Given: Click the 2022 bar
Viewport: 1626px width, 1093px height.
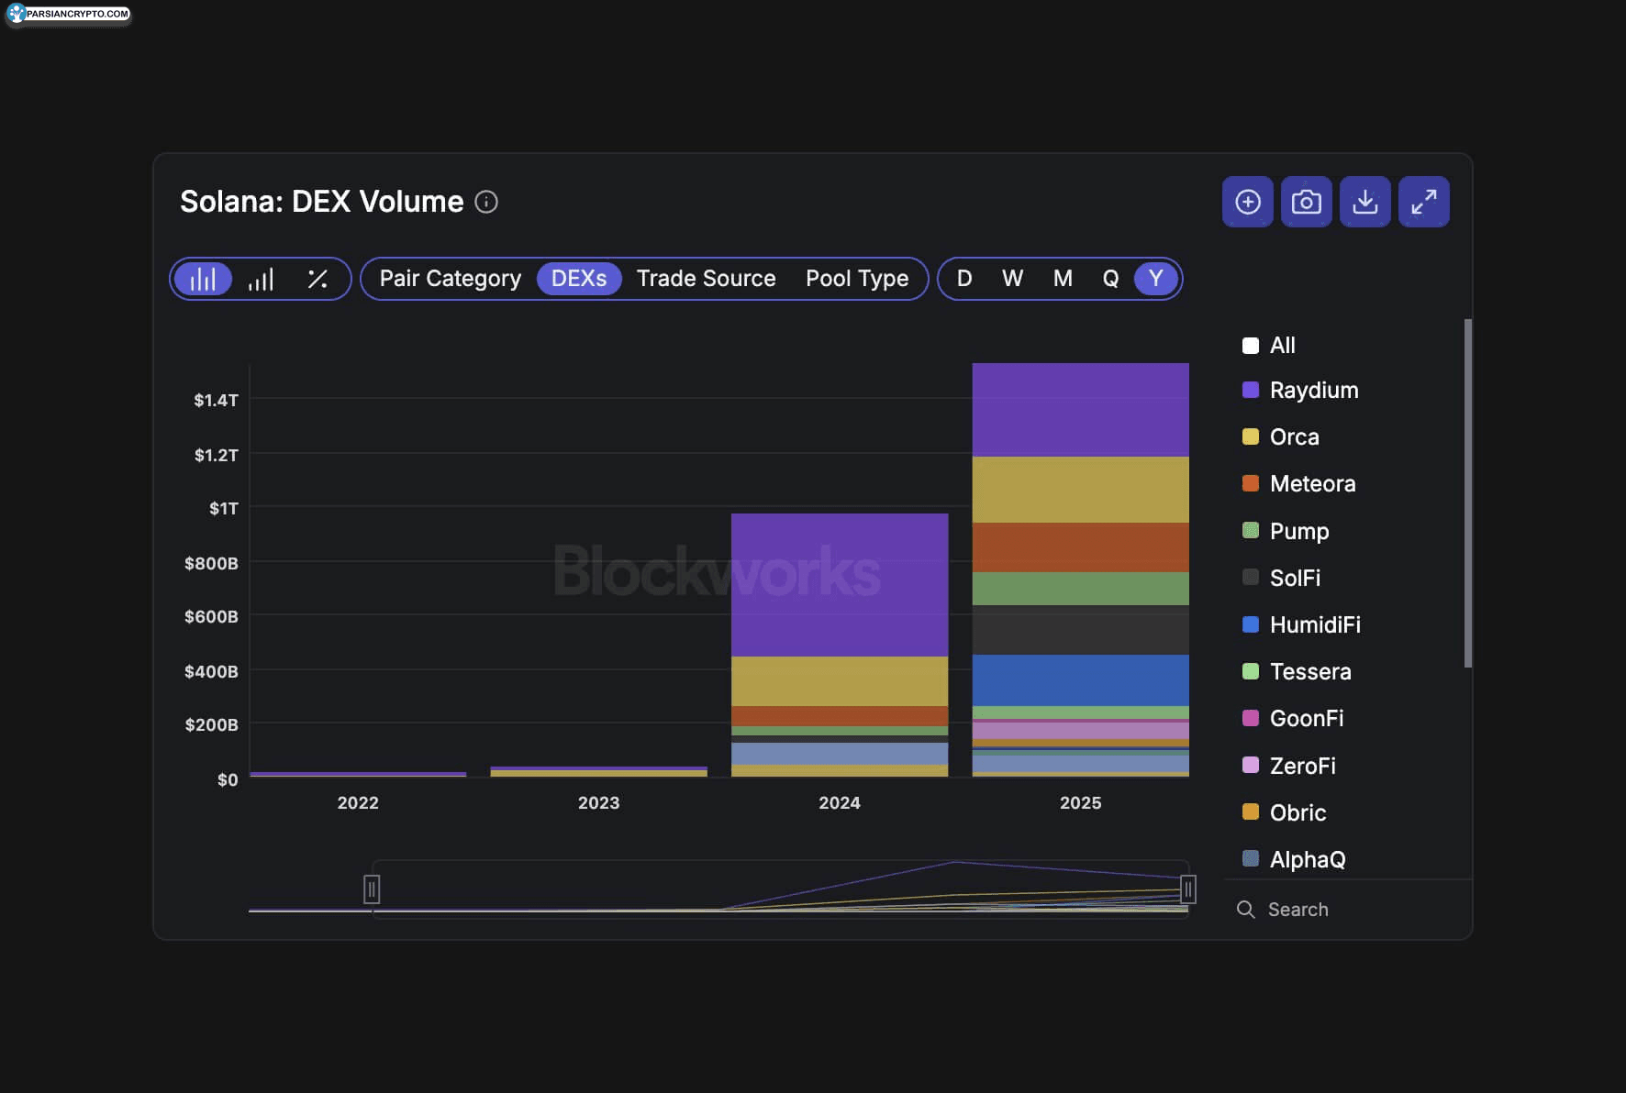Looking at the screenshot, I should [358, 774].
